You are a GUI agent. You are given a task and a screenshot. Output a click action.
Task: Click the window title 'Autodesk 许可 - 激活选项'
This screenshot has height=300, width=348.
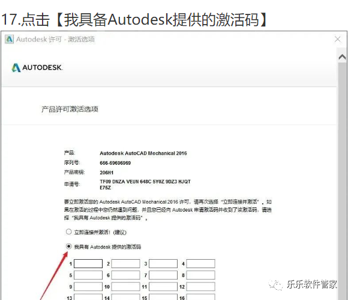coord(55,39)
